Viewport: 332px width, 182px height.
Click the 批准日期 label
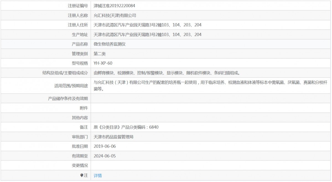click(x=80, y=146)
